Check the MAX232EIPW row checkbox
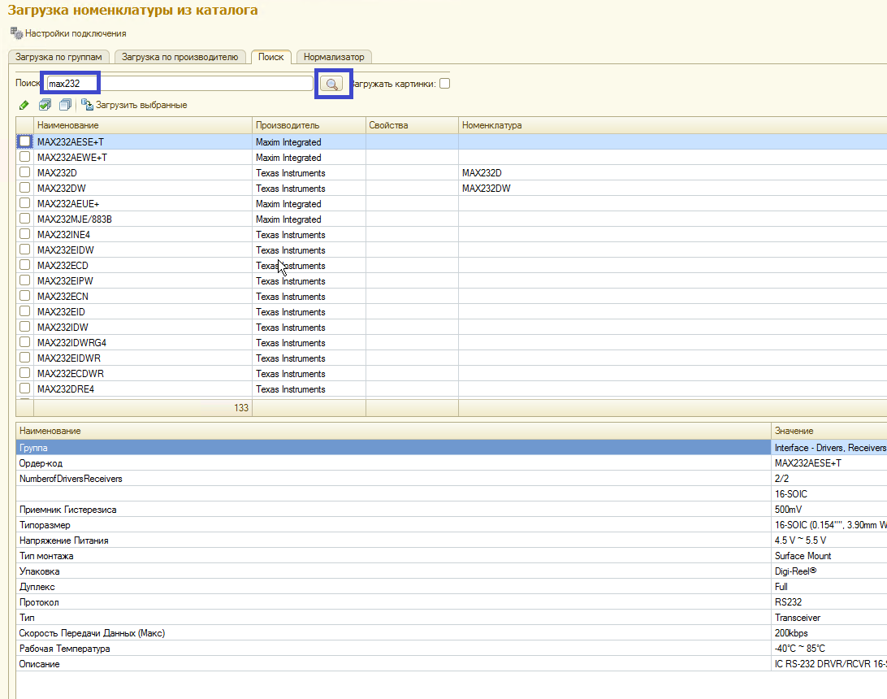Image resolution: width=887 pixels, height=699 pixels. [x=24, y=281]
